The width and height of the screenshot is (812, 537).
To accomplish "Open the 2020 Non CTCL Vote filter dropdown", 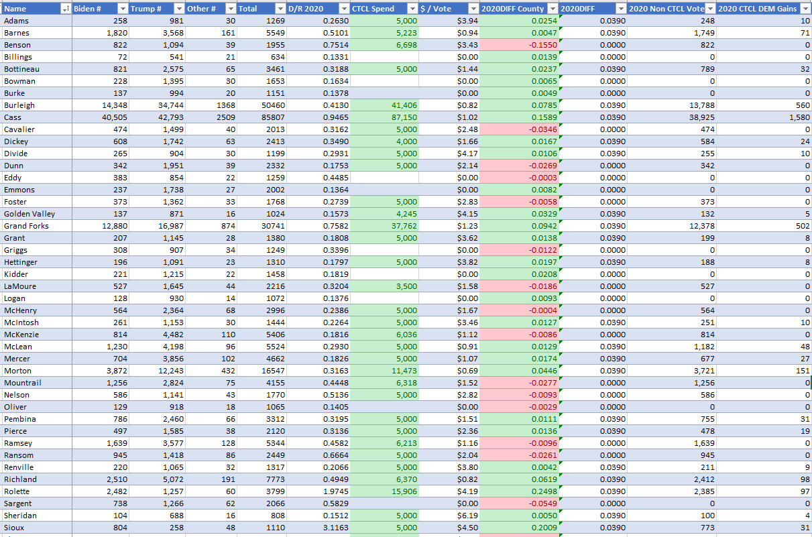I will (x=710, y=9).
